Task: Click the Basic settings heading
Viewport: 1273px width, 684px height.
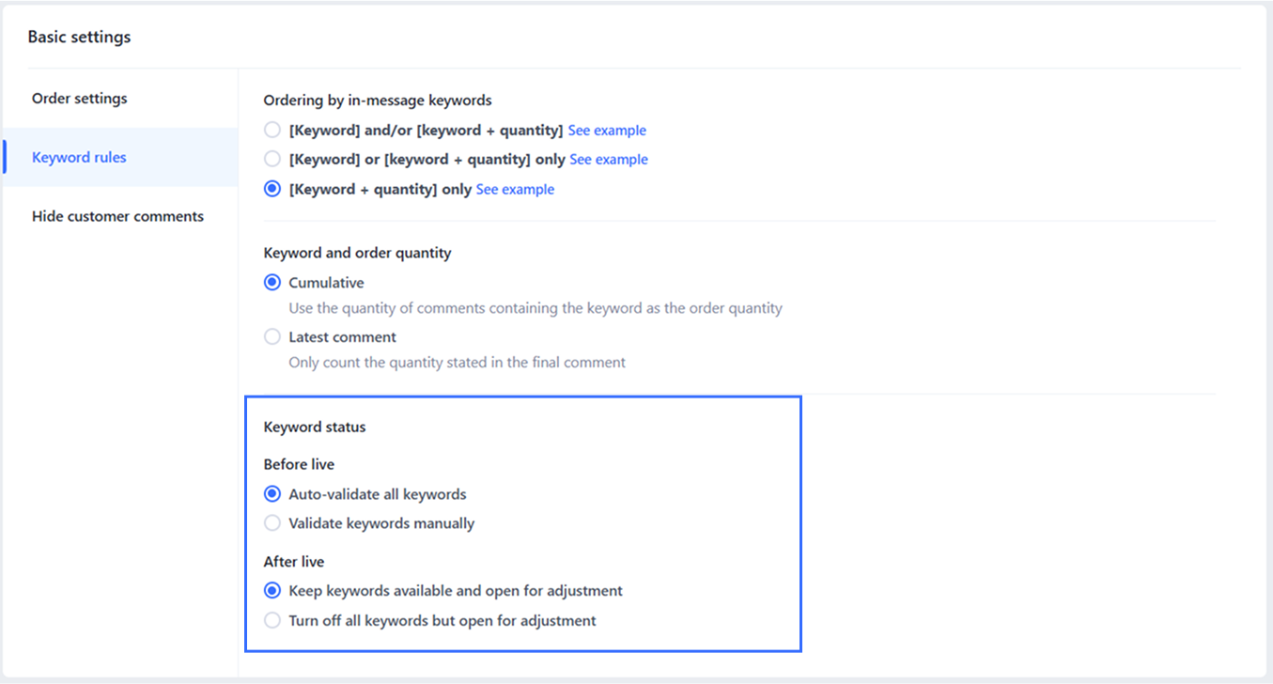Action: pyautogui.click(x=79, y=37)
